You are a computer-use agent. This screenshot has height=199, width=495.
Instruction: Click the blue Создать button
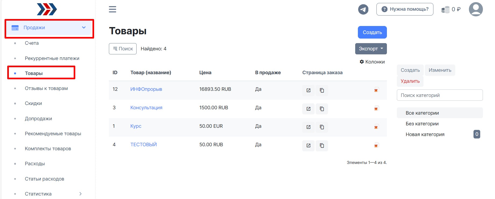click(x=372, y=32)
